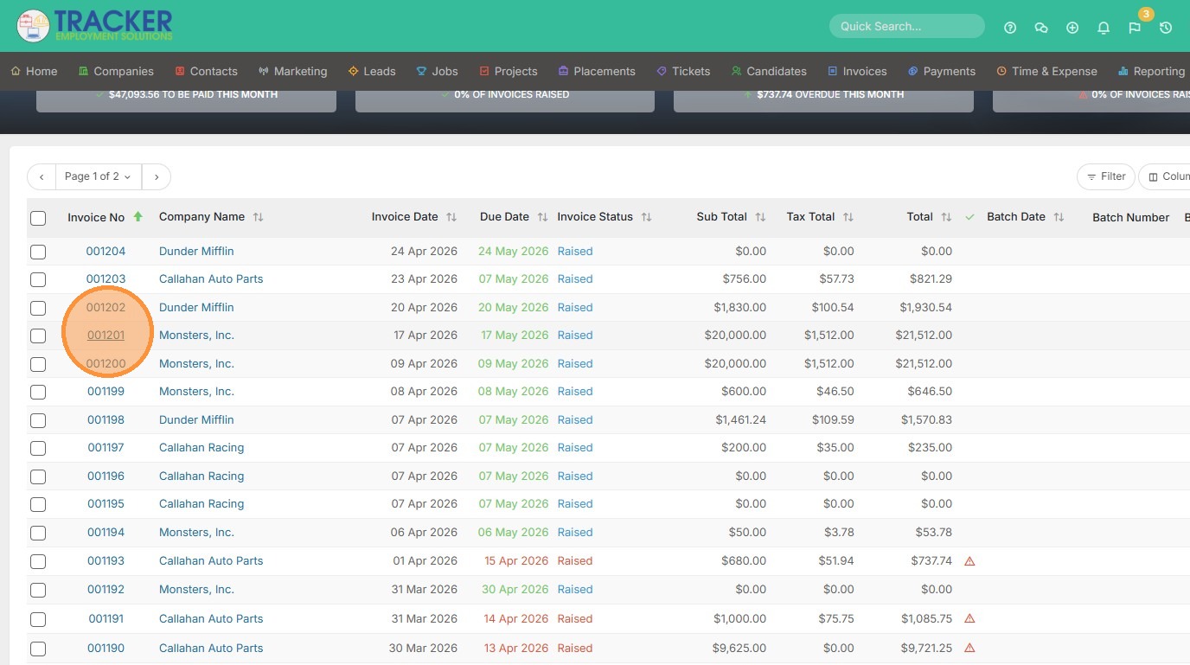Open the flag icon with badge 3
This screenshot has height=665, width=1190.
tap(1135, 28)
